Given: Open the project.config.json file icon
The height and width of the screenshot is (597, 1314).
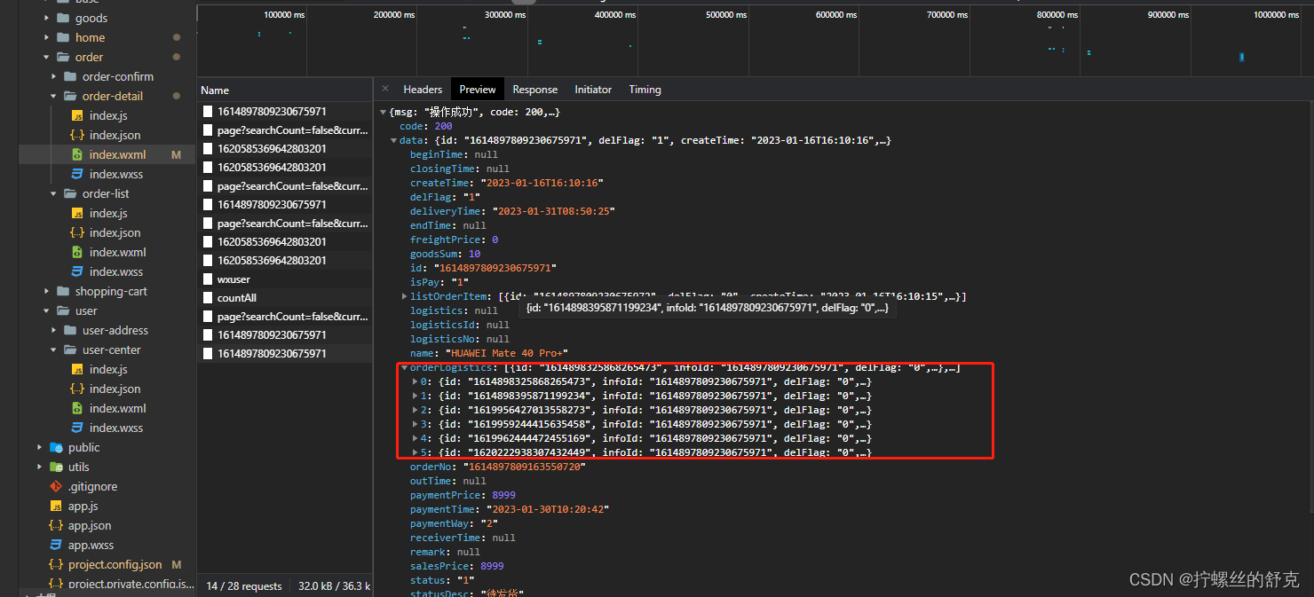Looking at the screenshot, I should [x=56, y=564].
